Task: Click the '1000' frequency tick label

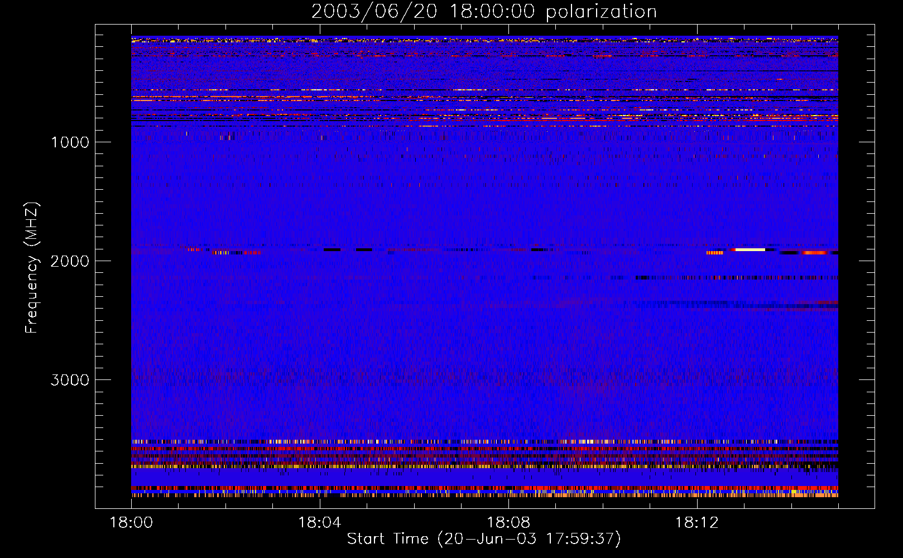Action: click(x=70, y=142)
